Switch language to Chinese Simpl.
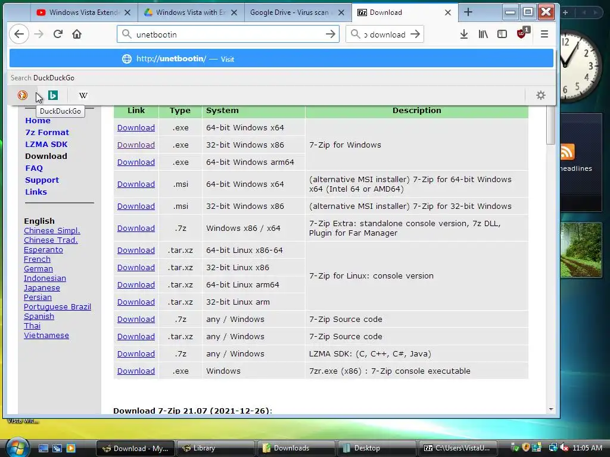Screen dimensions: 610x457 click(52, 230)
